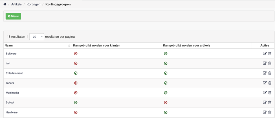This screenshot has width=275, height=118.
Task: Click green klanten check for School
Action: [x=76, y=102]
